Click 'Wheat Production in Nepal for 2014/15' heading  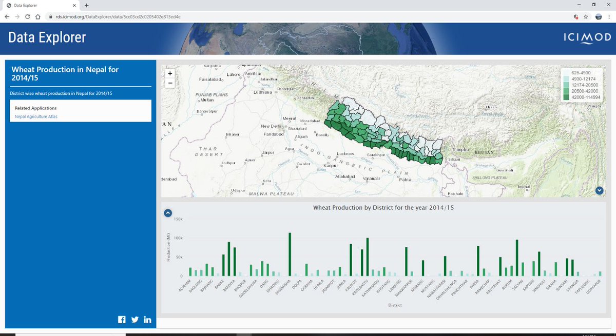65,73
